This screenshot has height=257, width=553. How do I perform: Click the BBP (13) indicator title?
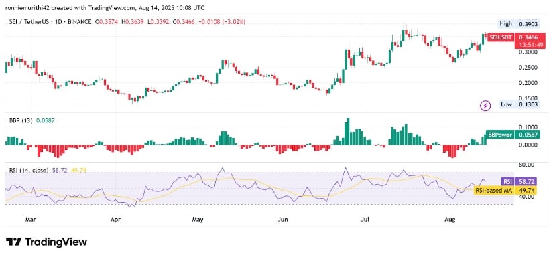(x=21, y=120)
